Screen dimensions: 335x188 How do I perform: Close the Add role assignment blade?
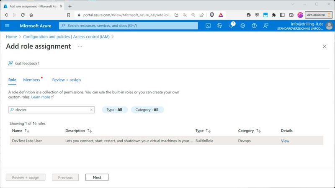[325, 46]
